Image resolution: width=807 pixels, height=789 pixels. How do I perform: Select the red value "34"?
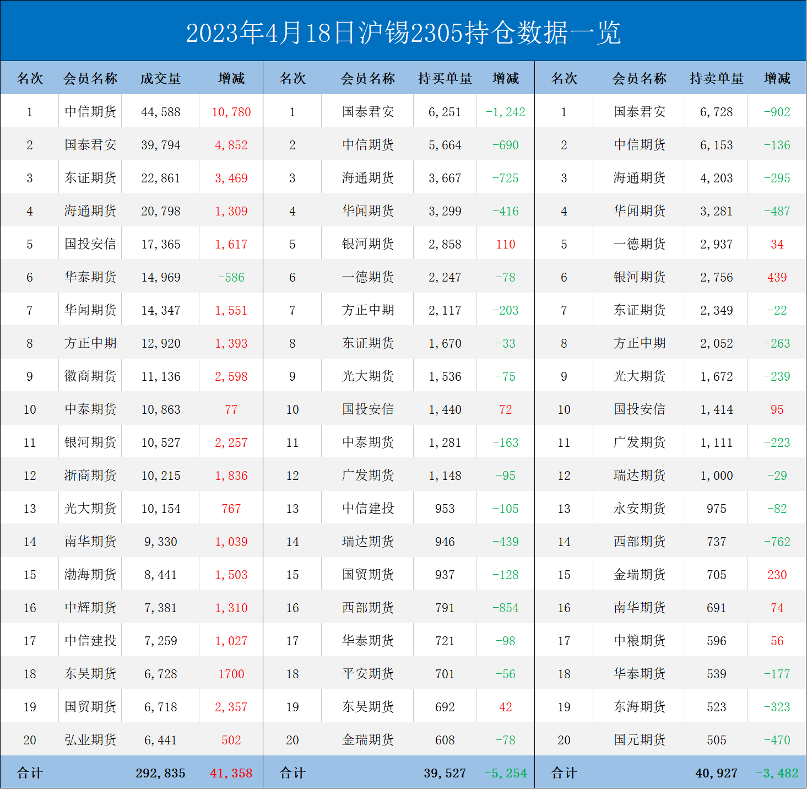(x=777, y=244)
